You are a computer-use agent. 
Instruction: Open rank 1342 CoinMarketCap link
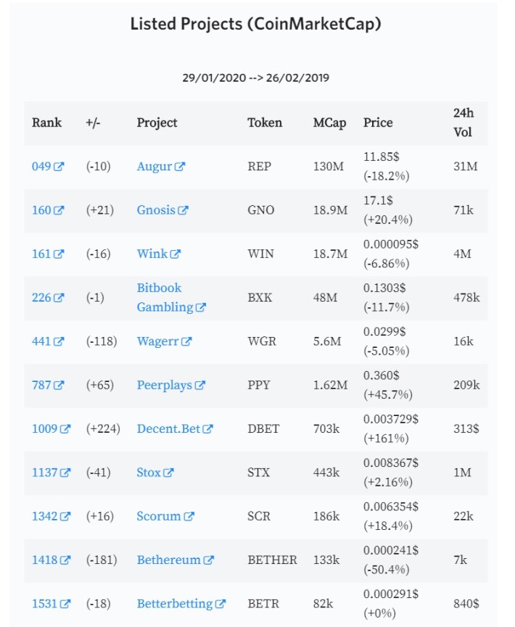[x=45, y=516]
